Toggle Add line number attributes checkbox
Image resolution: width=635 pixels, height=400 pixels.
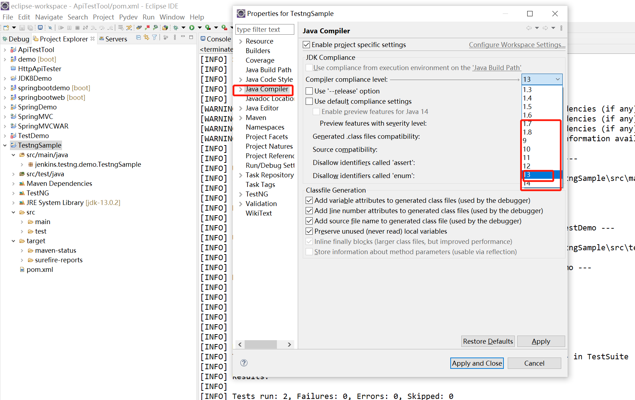pos(309,211)
